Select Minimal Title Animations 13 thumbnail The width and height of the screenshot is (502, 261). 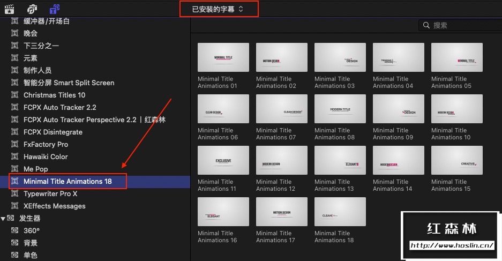pyautogui.click(x=340, y=160)
